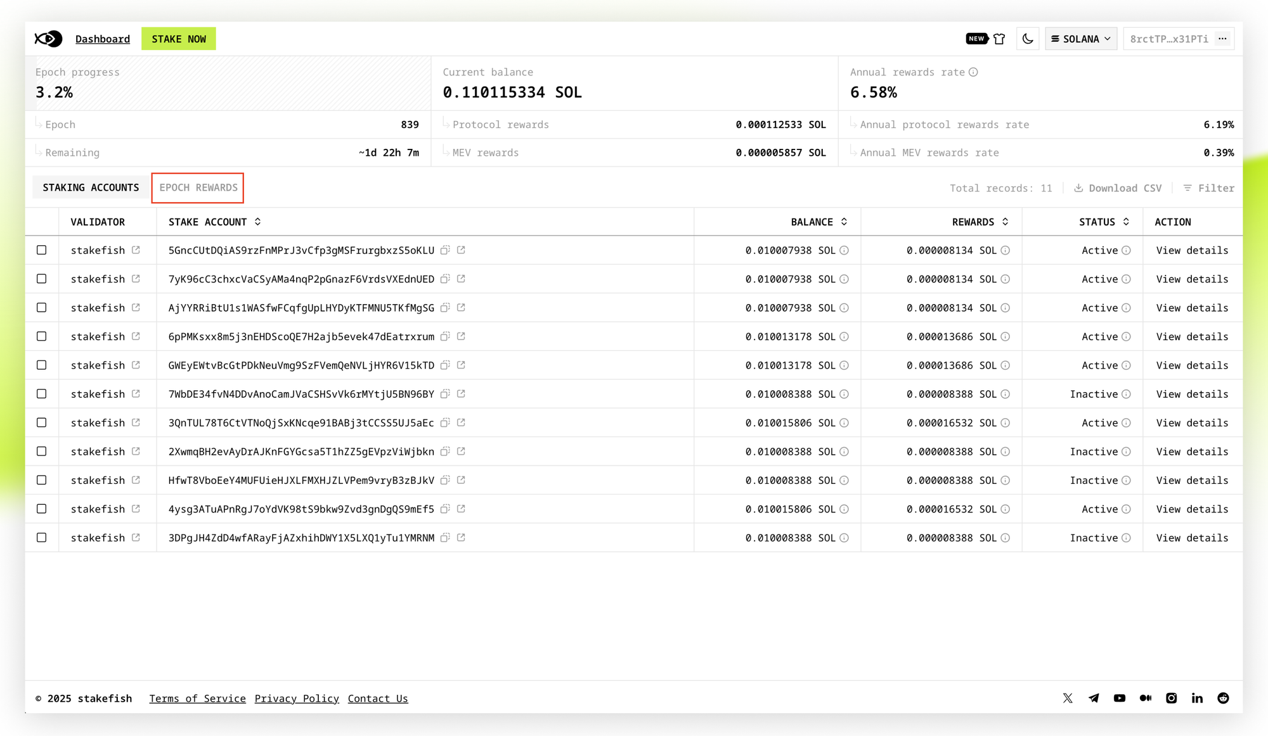
Task: Switch to EPOCH REWARDS tab
Action: click(x=198, y=187)
